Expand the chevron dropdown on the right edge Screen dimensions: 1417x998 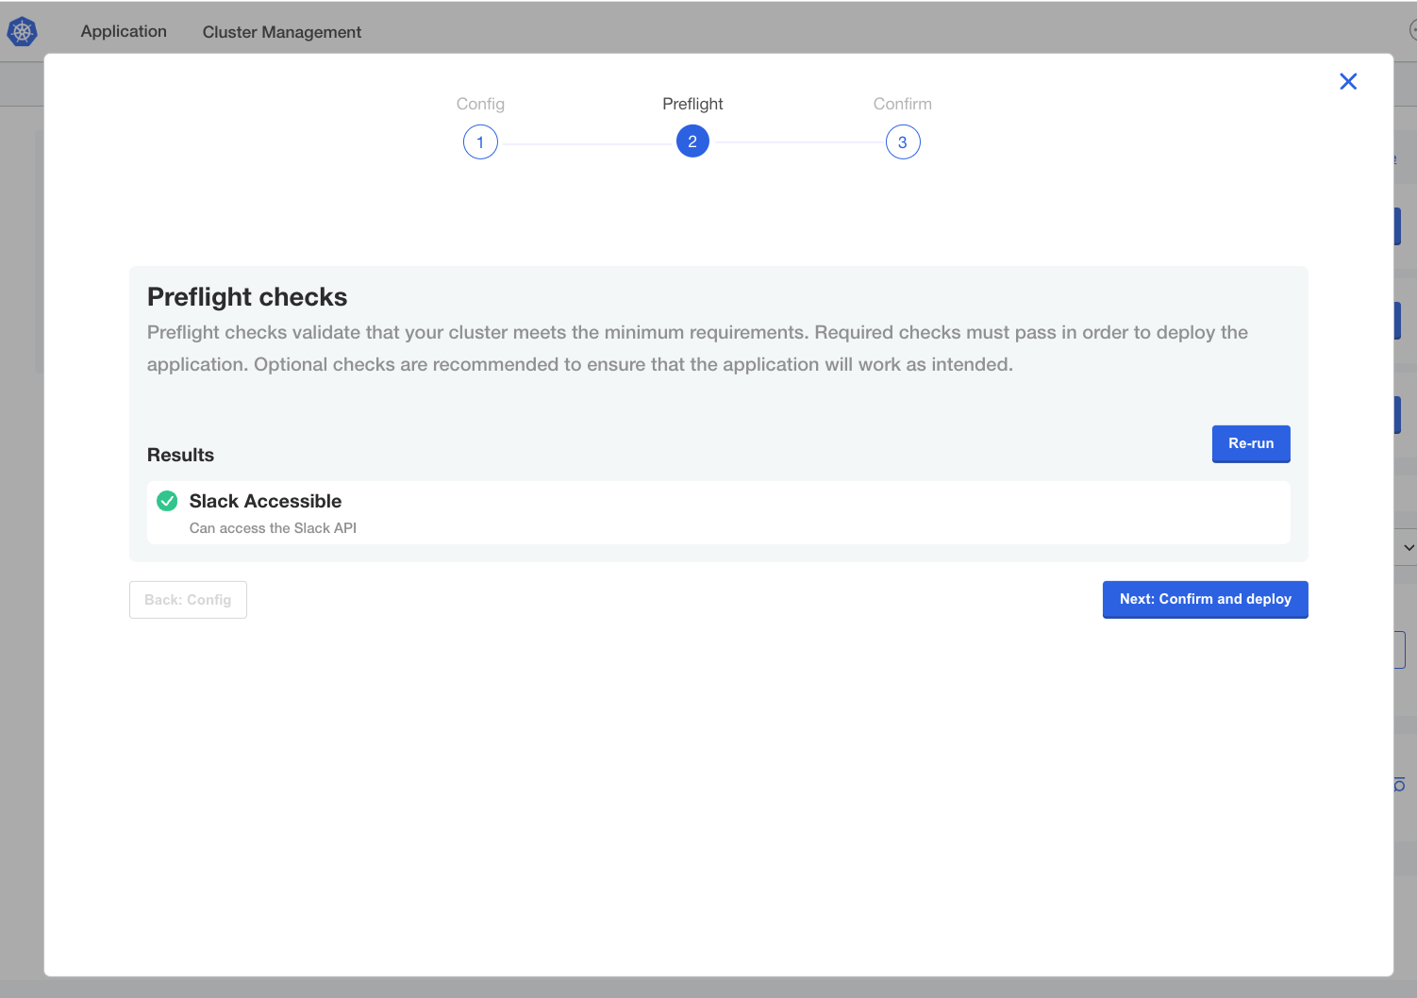(x=1409, y=547)
